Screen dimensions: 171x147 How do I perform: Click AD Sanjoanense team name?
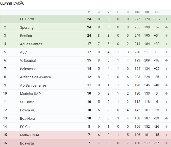coord(33,85)
